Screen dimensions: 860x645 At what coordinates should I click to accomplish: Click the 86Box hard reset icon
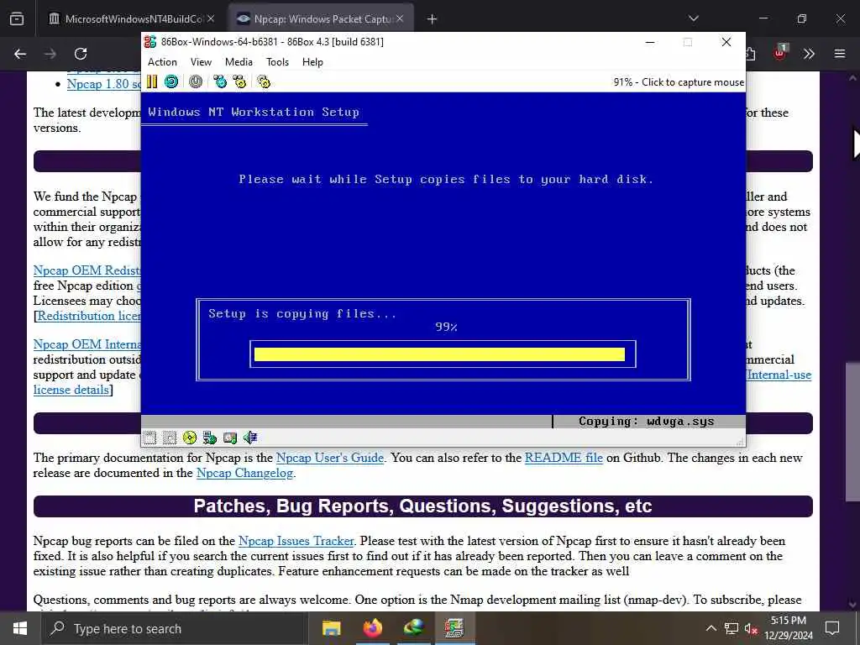(x=171, y=82)
